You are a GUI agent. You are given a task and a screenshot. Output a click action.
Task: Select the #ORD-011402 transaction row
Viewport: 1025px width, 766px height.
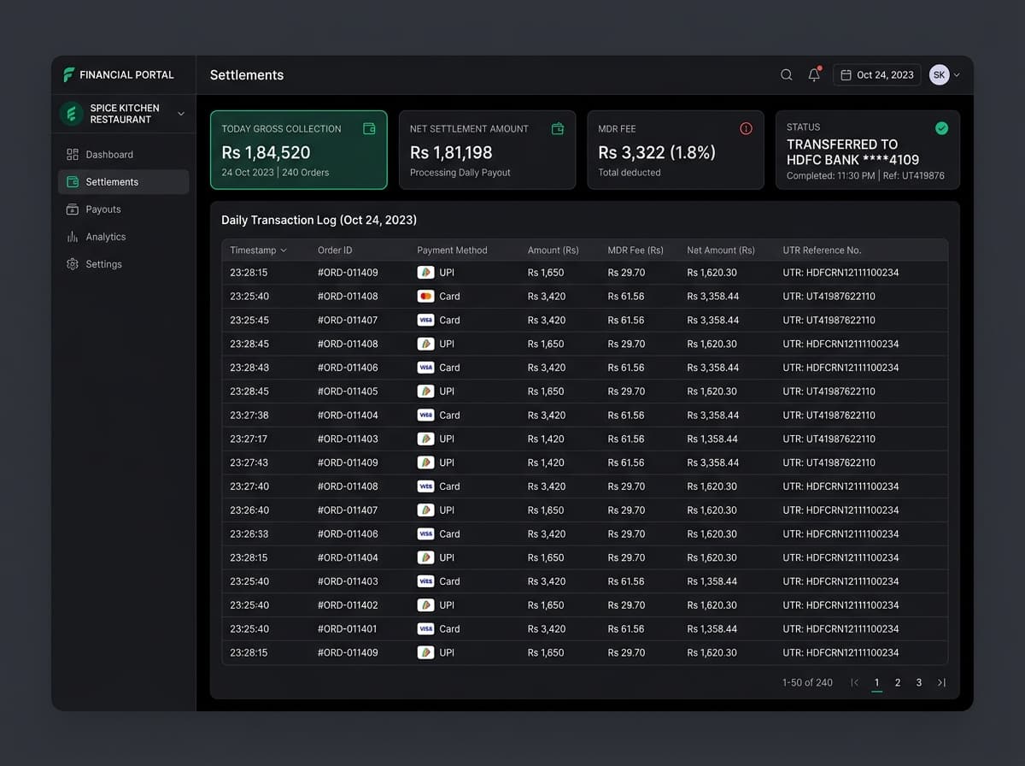point(585,605)
